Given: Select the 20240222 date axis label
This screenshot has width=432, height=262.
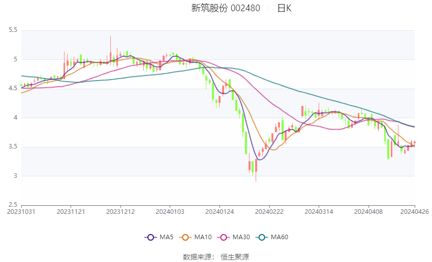Looking at the screenshot, I should click(269, 212).
